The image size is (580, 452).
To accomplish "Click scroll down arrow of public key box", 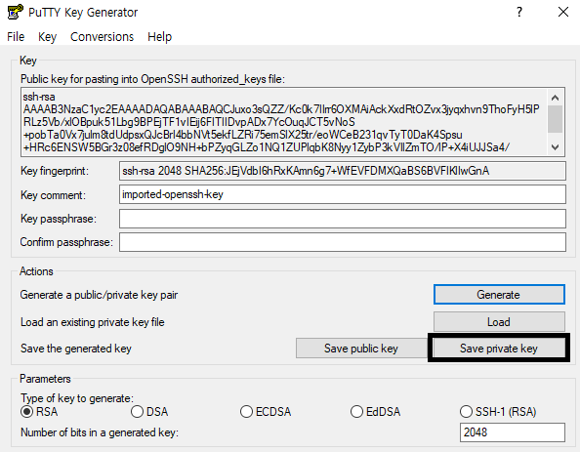I will [555, 147].
